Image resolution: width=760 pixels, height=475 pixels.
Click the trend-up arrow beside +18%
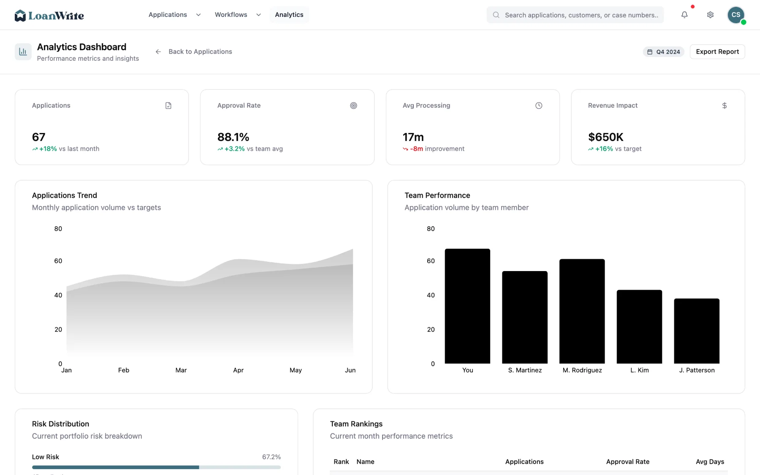(x=35, y=149)
